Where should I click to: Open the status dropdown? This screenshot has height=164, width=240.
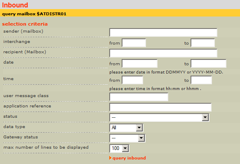click(159, 118)
